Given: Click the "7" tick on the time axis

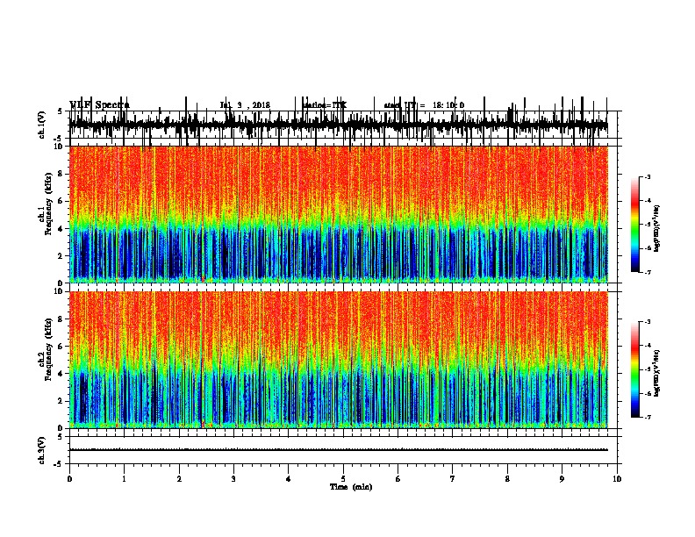Looking at the screenshot, I should point(452,479).
